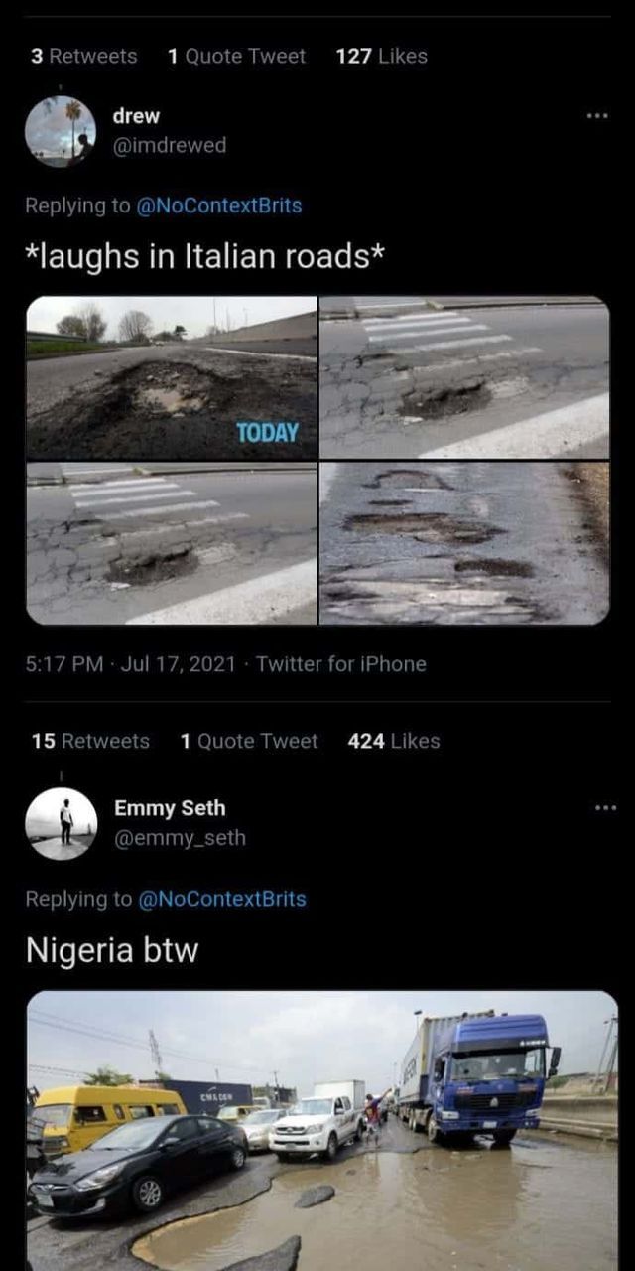Open pothole photo labeled TODAY

(172, 377)
